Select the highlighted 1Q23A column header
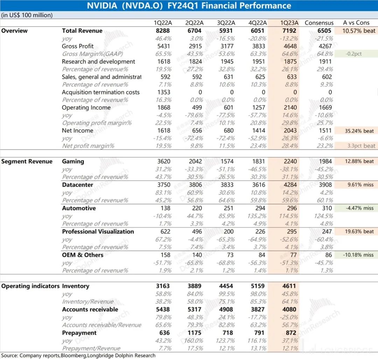The image size is (378, 359). click(x=289, y=23)
